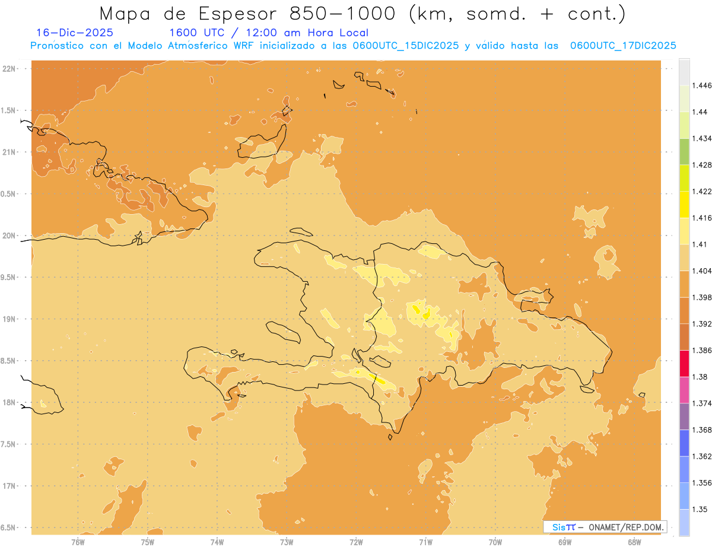Click the pink legend swatch between 1.374 and 1.38
The height and width of the screenshot is (550, 712).
684,390
